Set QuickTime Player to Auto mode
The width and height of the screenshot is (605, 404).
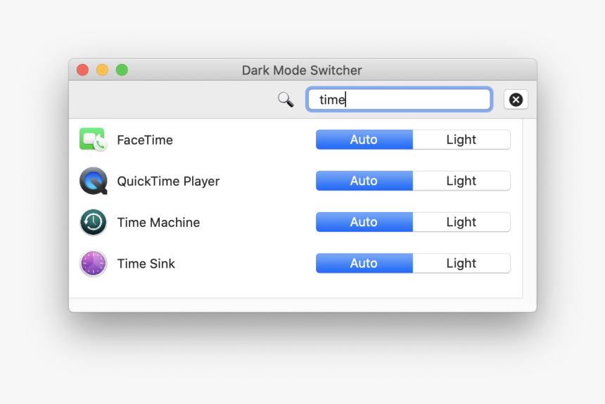click(364, 181)
